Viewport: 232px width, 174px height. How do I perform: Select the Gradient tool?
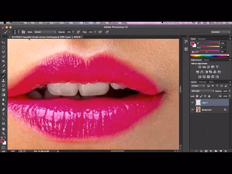(x=3, y=95)
